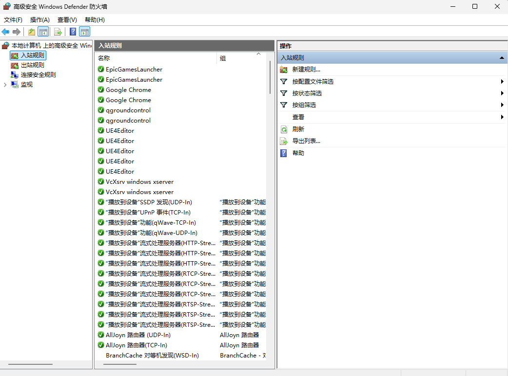This screenshot has width=508, height=376.
Task: Sort by the 组 column header
Action: (x=241, y=58)
